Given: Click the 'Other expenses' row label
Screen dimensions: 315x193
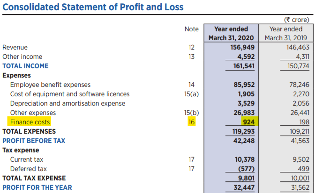Looking at the screenshot, I should point(33,113).
